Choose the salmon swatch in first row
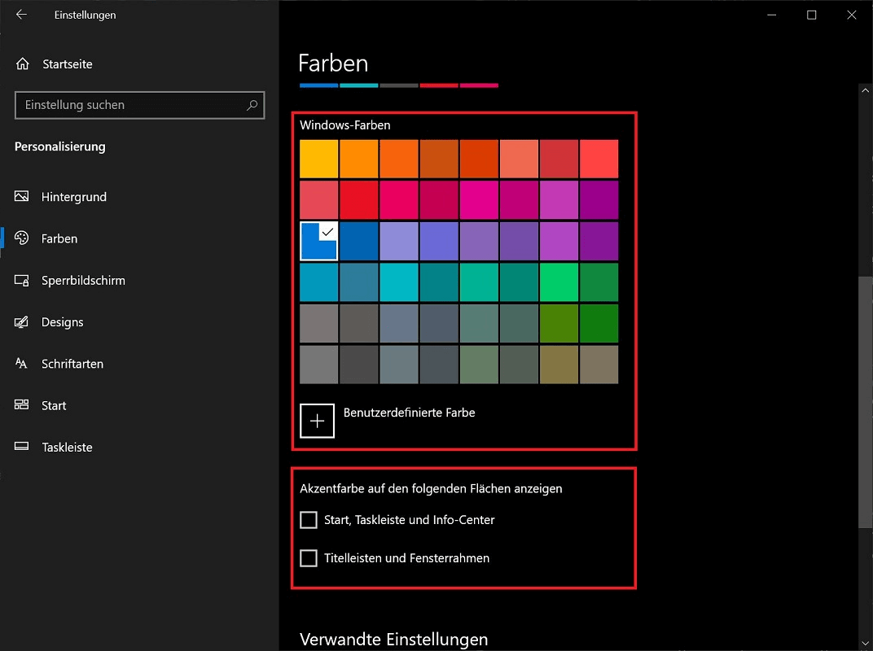The image size is (873, 651). tap(519, 159)
